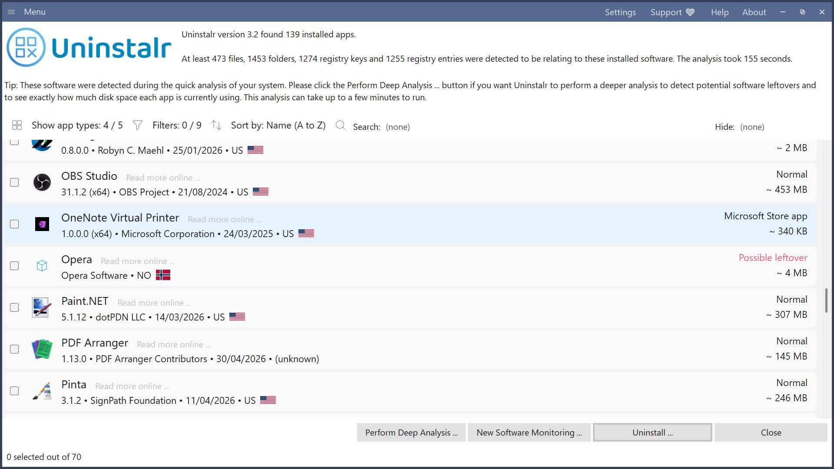Click the US flag beside SignPath Foundation
The height and width of the screenshot is (469, 834).
point(268,400)
